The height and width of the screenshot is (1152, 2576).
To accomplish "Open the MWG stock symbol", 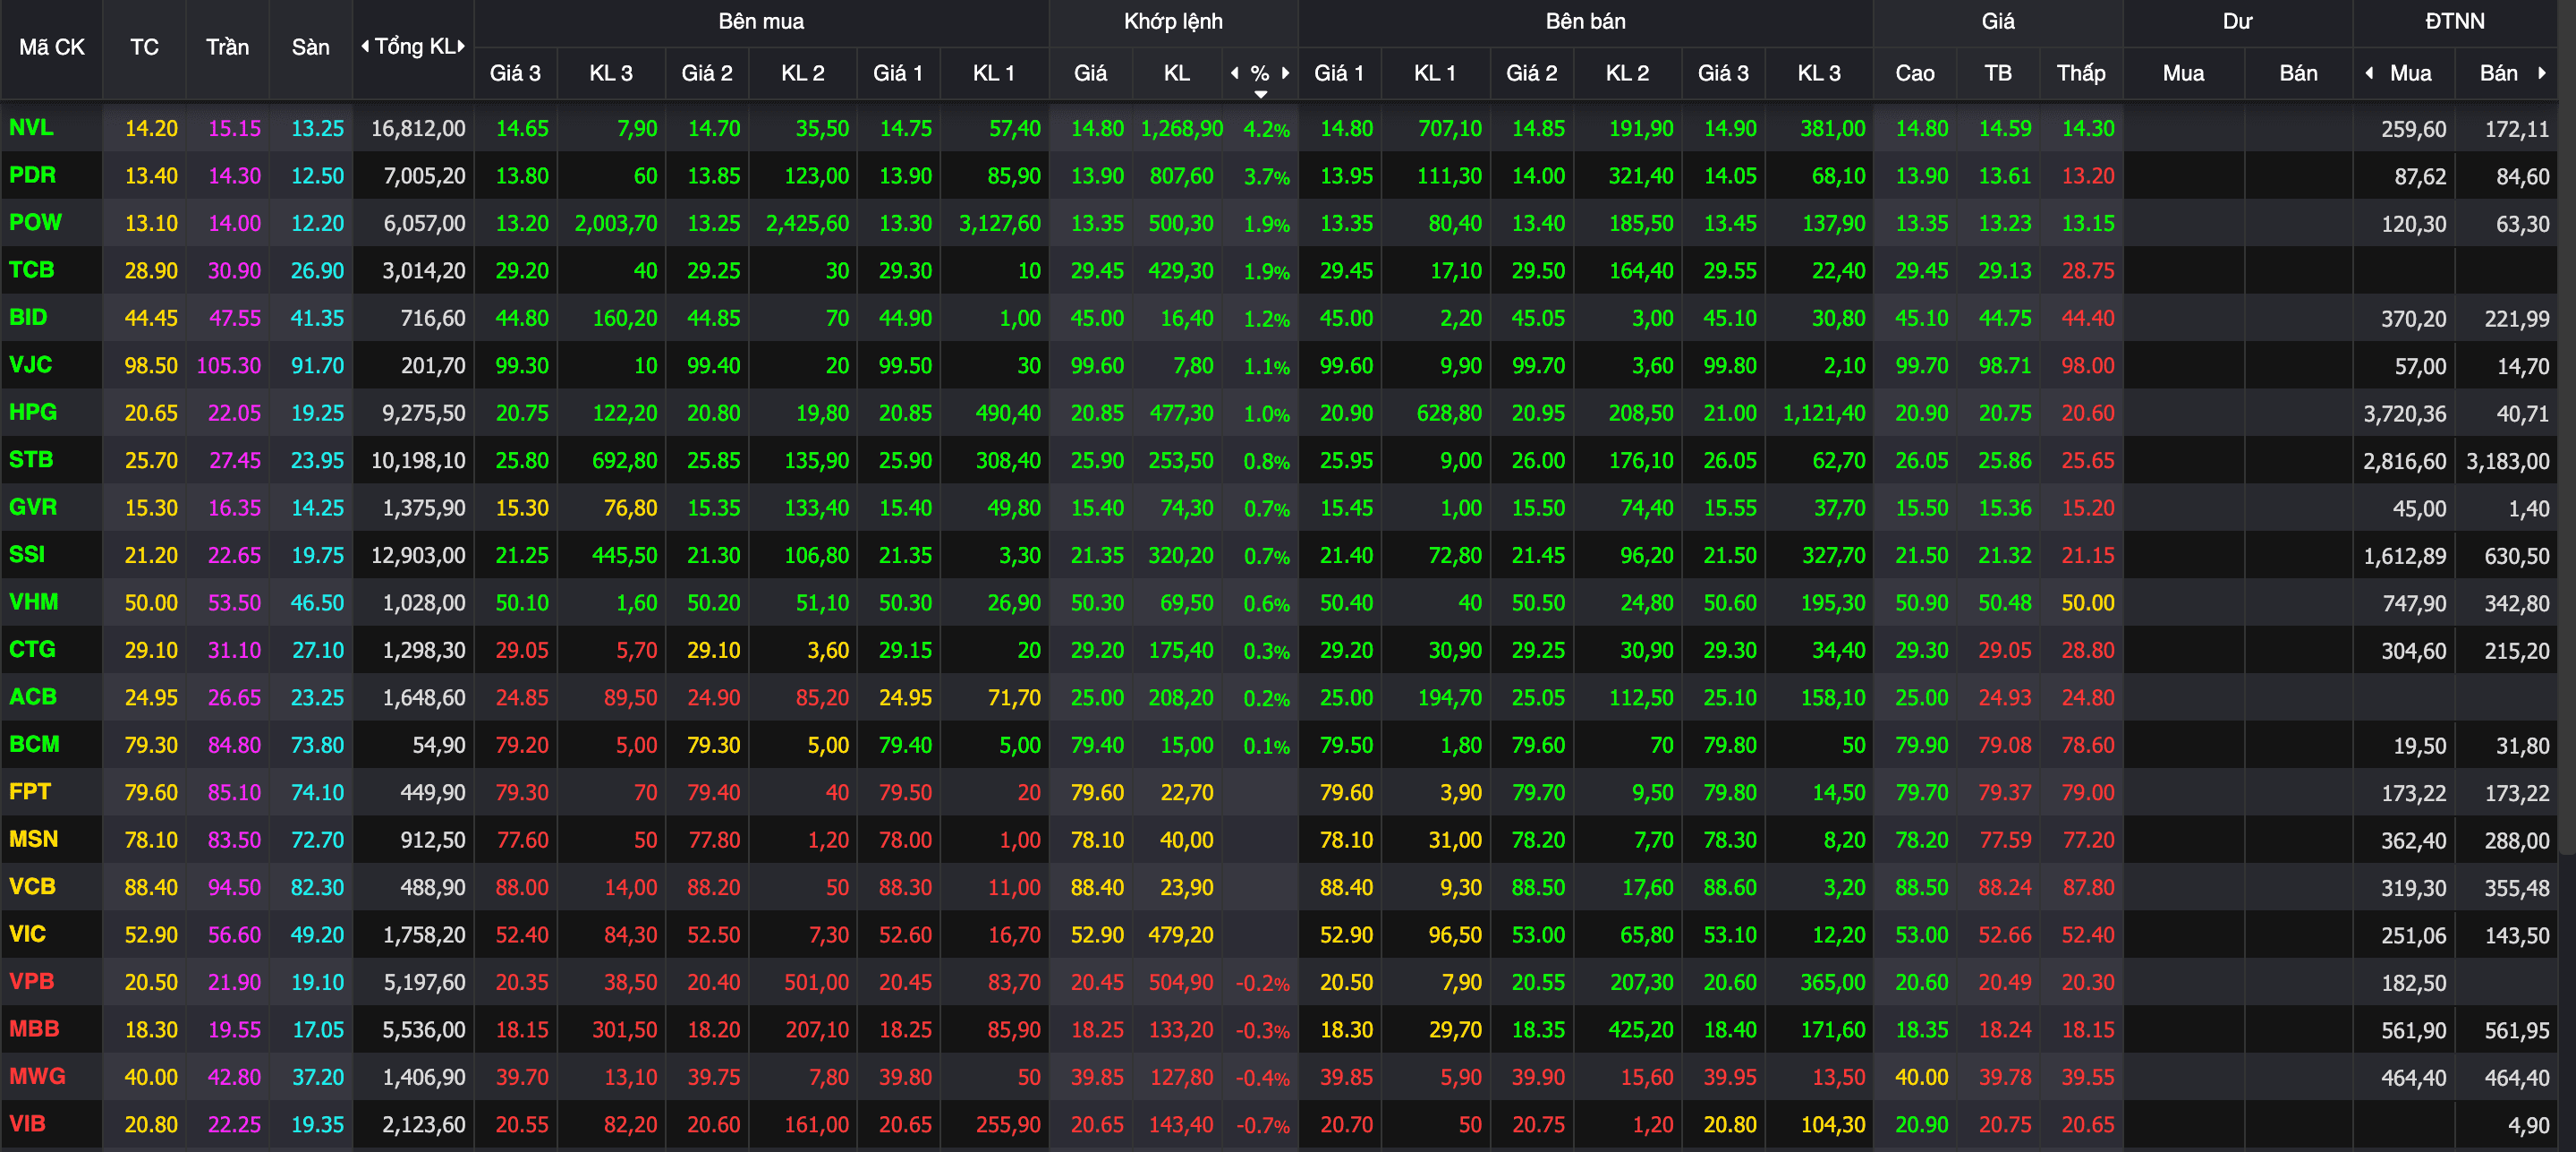I will 37,1076.
